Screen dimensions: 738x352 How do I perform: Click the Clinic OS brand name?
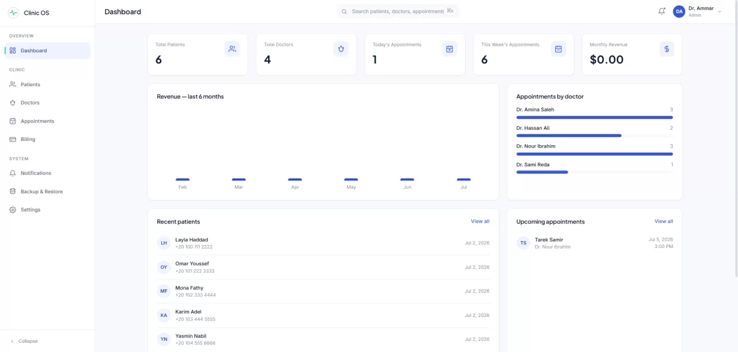tap(36, 13)
